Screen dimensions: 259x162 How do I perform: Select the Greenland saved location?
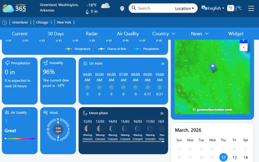[x=20, y=22]
